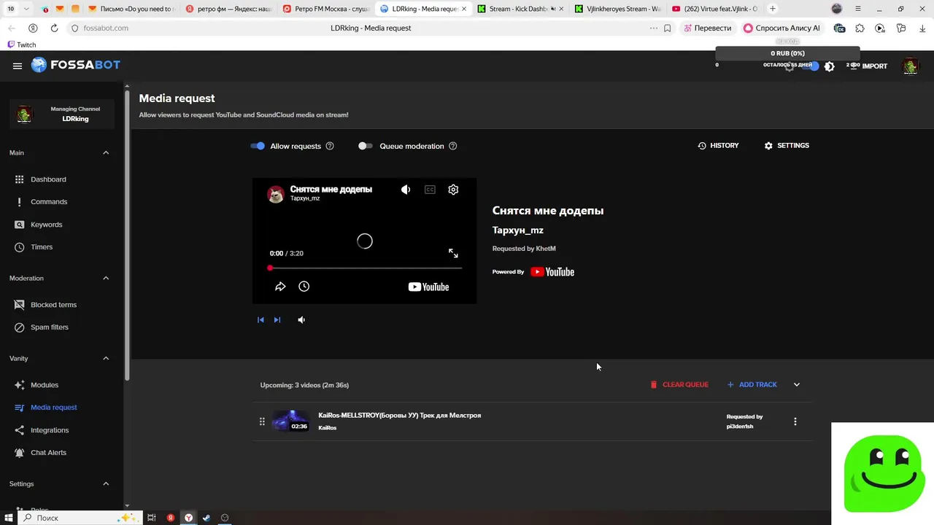Open browser downloads
Screen dimensions: 934x525
tap(922, 28)
